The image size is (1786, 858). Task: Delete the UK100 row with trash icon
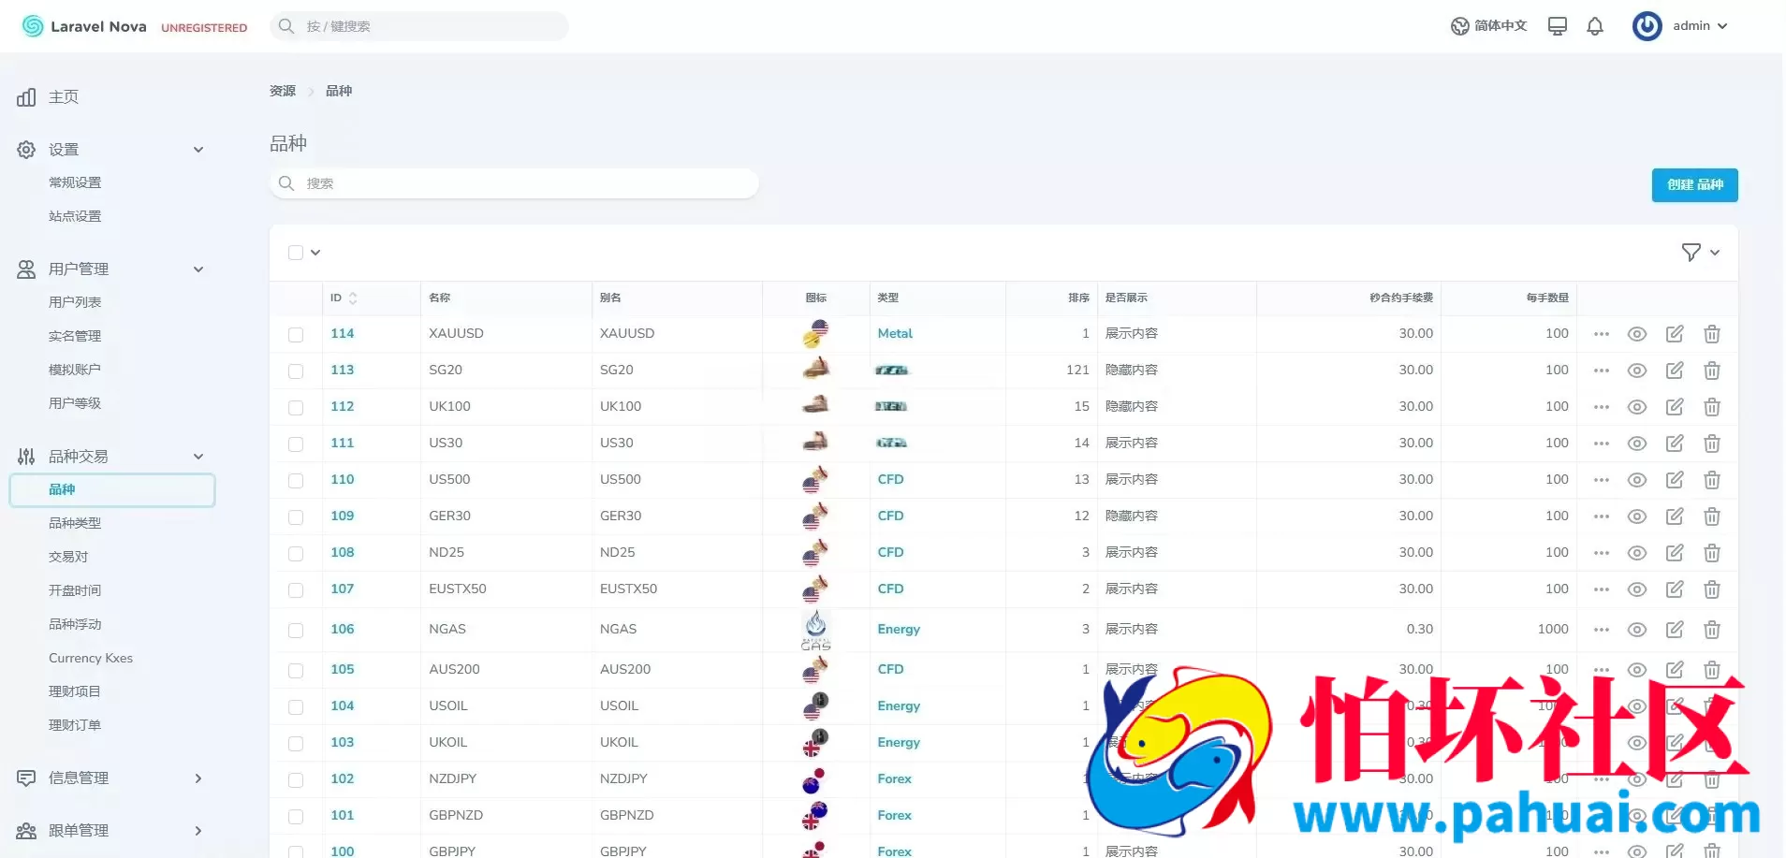[x=1712, y=407]
